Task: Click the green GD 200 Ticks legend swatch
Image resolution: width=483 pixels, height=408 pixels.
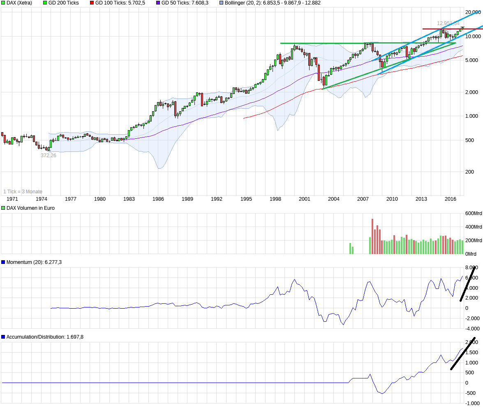Action: click(45, 3)
